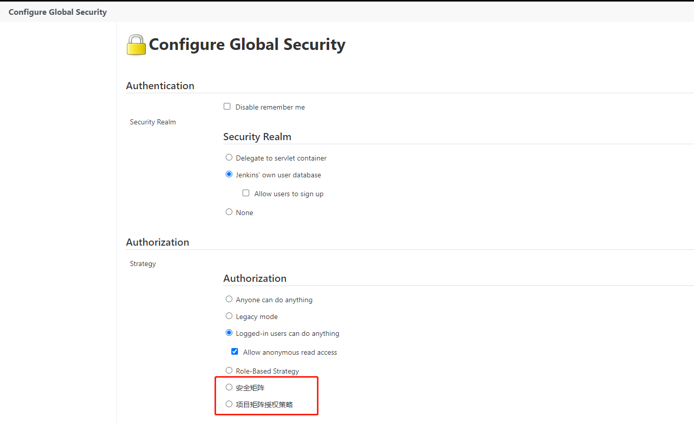Switch authorization to Legacy mode
The width and height of the screenshot is (694, 423).
point(229,315)
